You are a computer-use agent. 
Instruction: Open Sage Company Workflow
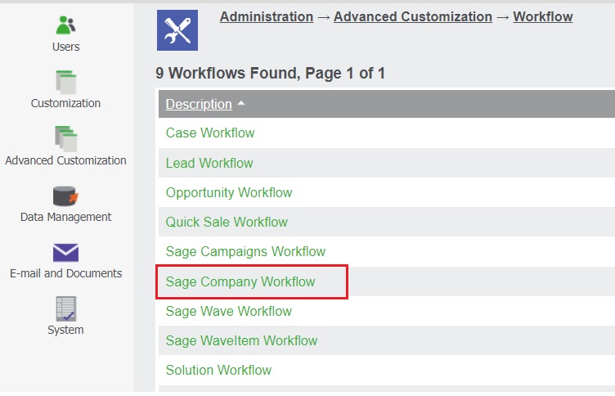click(240, 281)
